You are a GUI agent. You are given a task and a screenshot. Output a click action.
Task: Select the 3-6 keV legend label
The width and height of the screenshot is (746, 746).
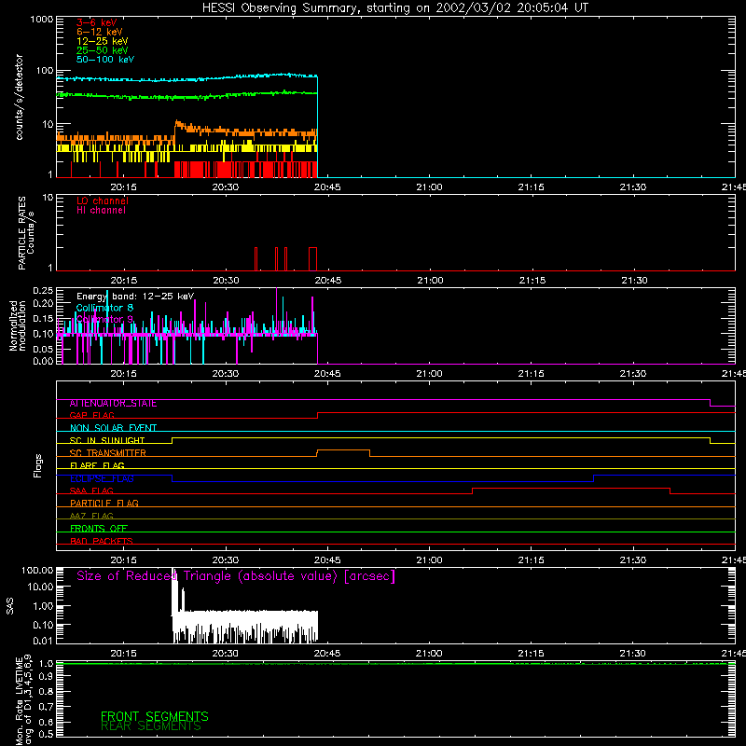97,22
